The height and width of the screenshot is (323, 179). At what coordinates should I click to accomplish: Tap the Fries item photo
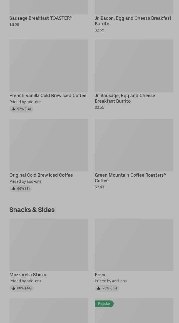click(x=134, y=245)
